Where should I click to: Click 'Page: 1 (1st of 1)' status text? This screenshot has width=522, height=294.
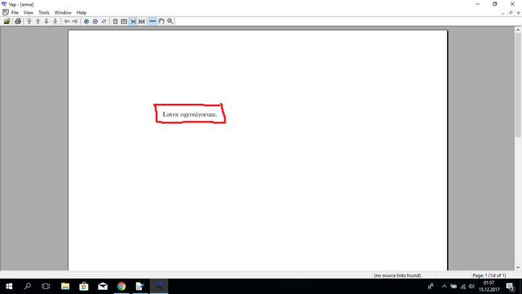pyautogui.click(x=489, y=275)
